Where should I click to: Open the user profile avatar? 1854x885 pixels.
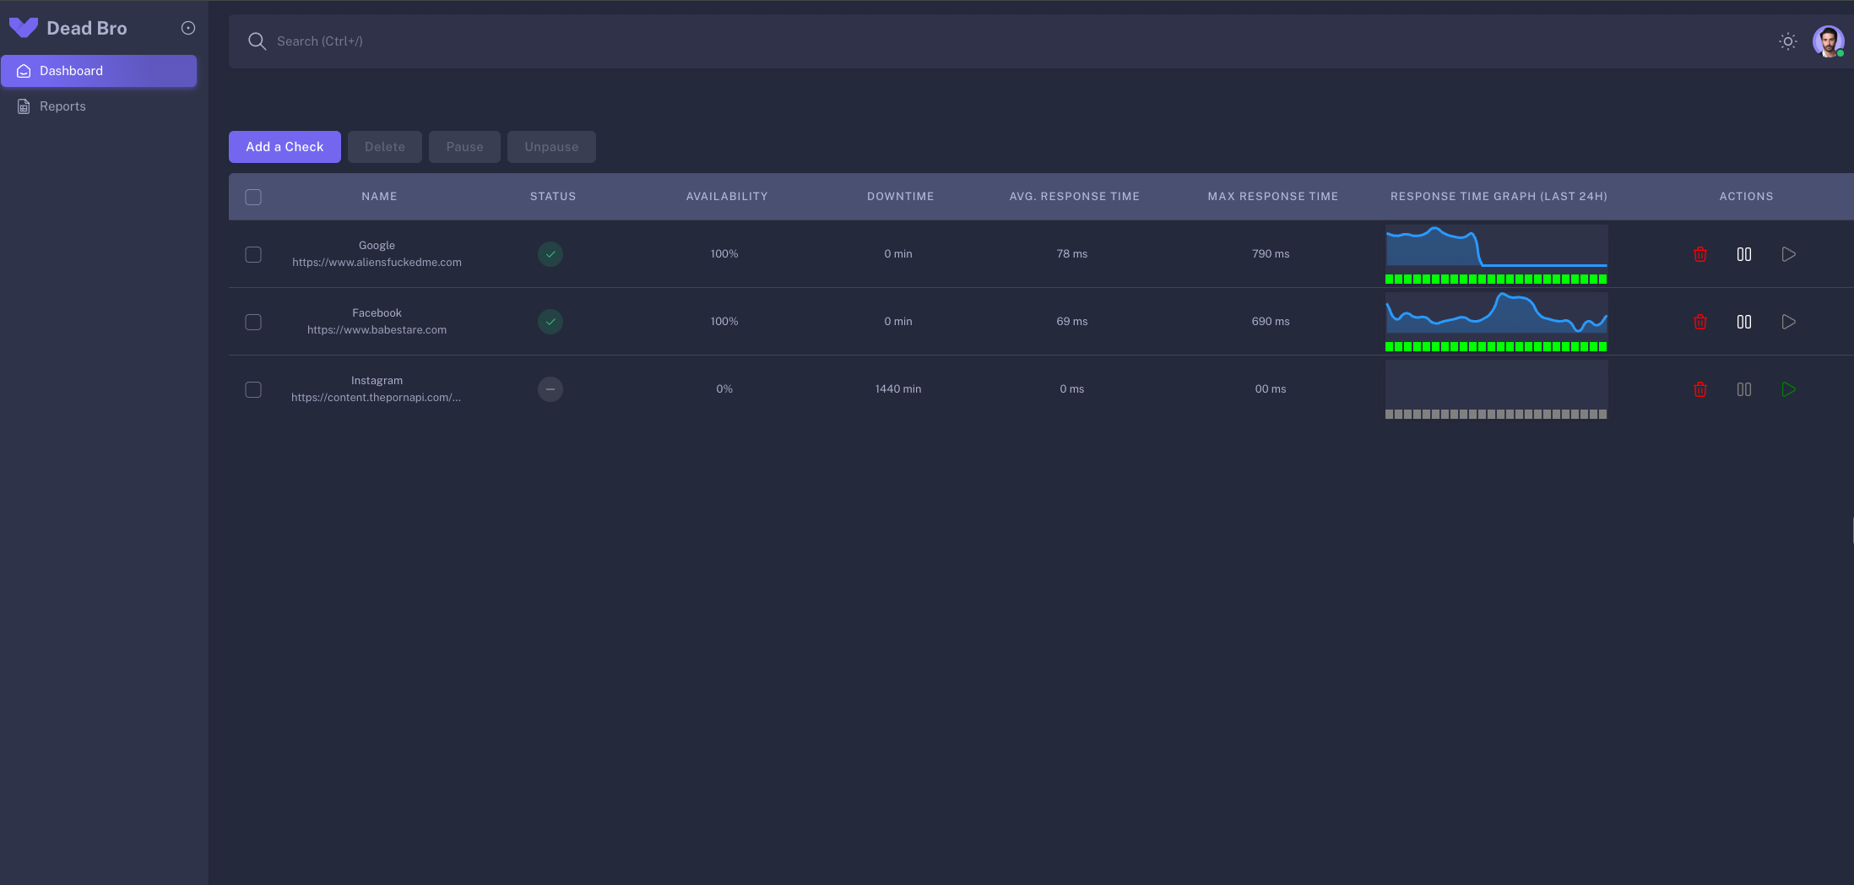click(x=1829, y=41)
